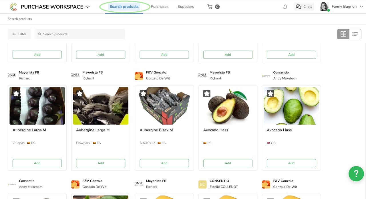Expand the Purchase Workspace dropdown

(x=87, y=7)
